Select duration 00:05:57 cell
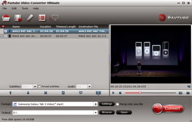 [x=46, y=36]
